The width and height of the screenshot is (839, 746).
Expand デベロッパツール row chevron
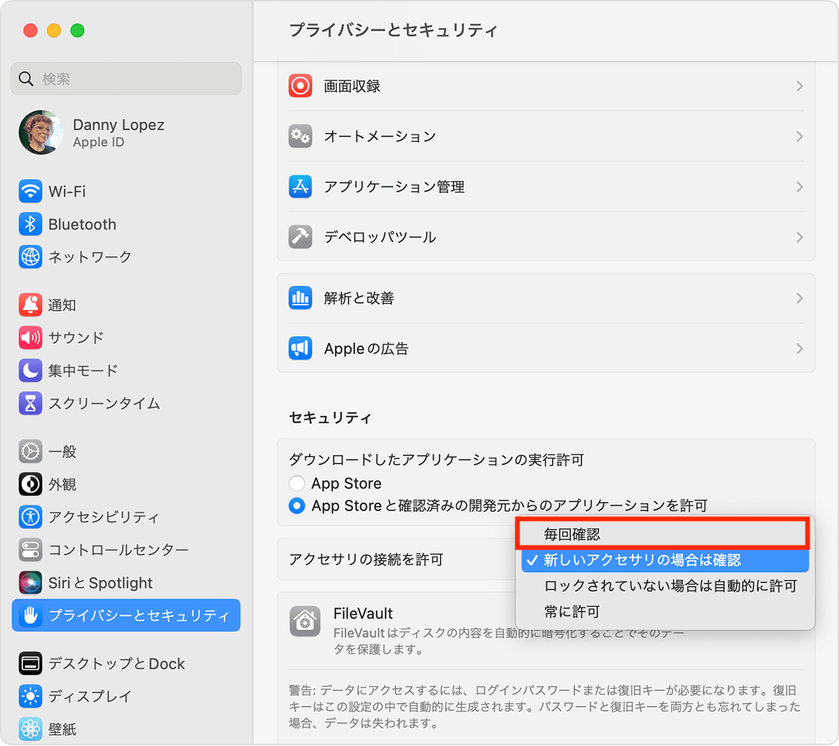point(799,237)
